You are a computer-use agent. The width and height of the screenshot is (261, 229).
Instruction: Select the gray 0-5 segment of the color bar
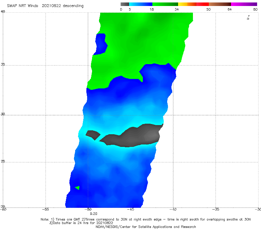125,4
